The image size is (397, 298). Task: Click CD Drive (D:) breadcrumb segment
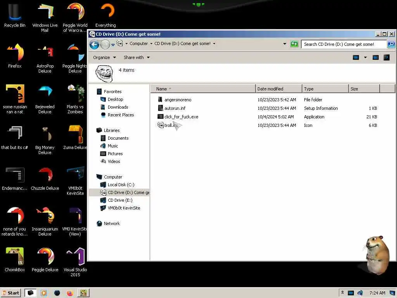[x=182, y=43]
